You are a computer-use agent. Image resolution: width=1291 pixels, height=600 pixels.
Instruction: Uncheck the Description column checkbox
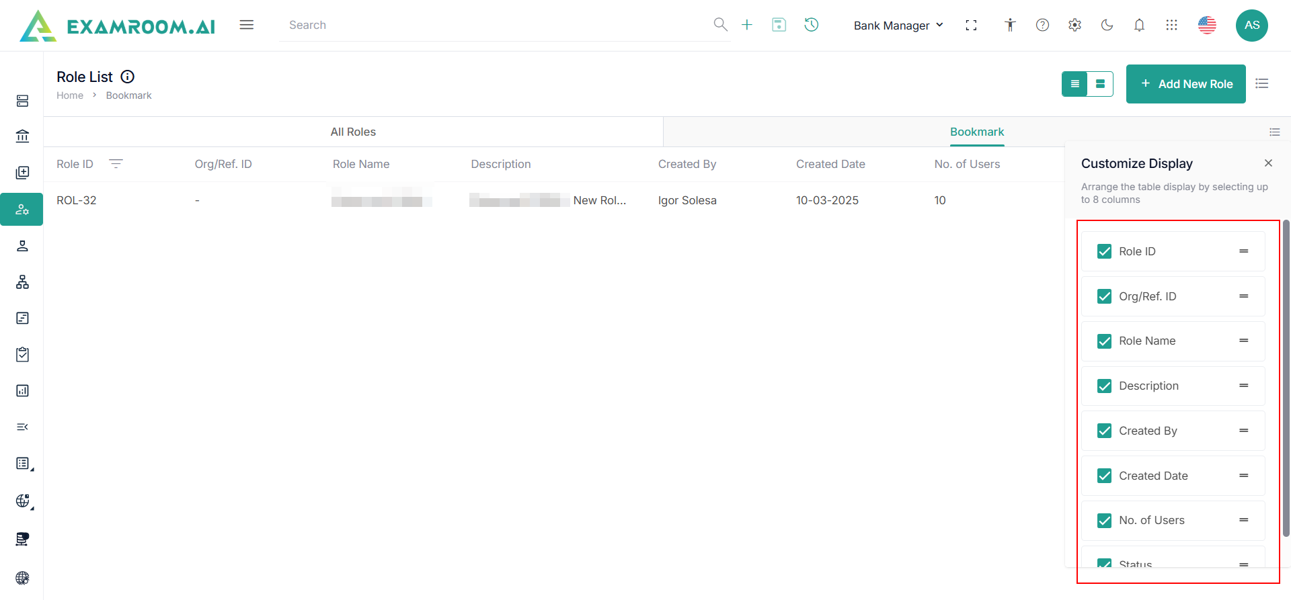pyautogui.click(x=1104, y=386)
